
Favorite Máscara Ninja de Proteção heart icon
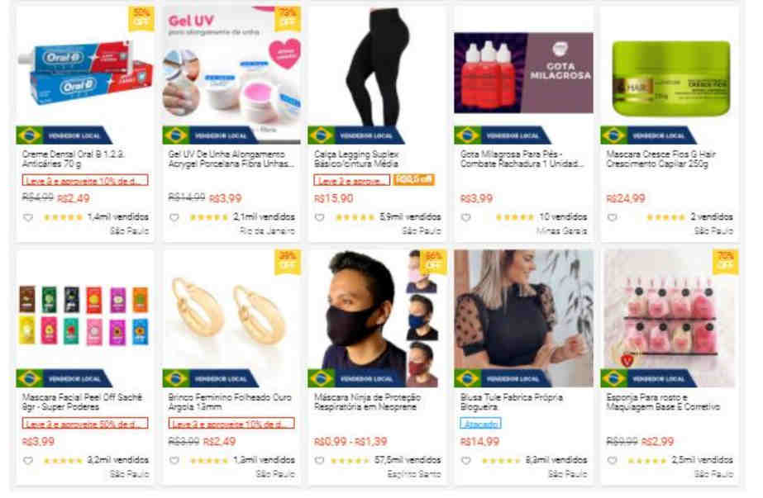coord(320,461)
